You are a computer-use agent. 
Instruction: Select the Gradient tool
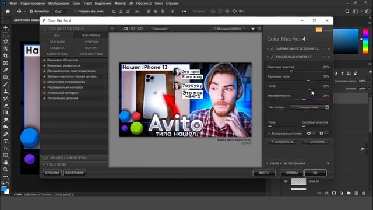[5, 113]
